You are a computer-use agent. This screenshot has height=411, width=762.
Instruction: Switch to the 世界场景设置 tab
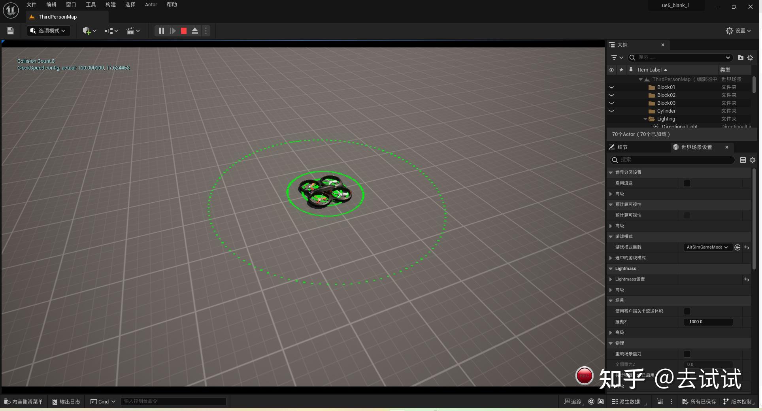[696, 147]
